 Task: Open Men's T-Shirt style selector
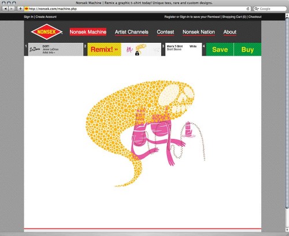click(175, 46)
